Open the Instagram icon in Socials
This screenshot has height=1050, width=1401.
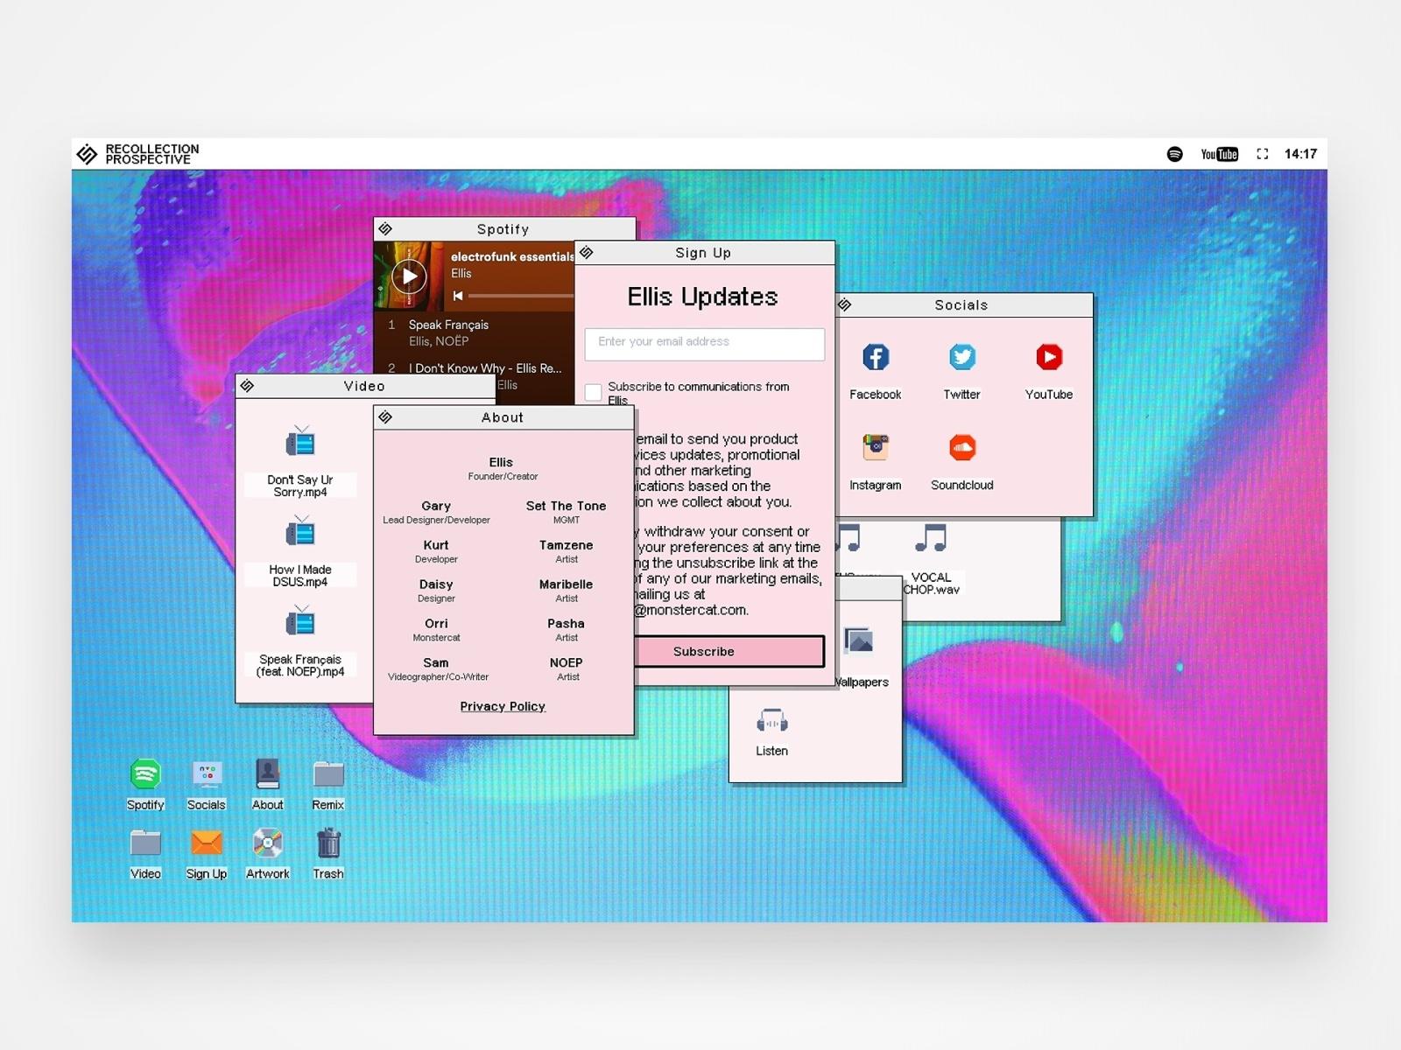point(875,449)
